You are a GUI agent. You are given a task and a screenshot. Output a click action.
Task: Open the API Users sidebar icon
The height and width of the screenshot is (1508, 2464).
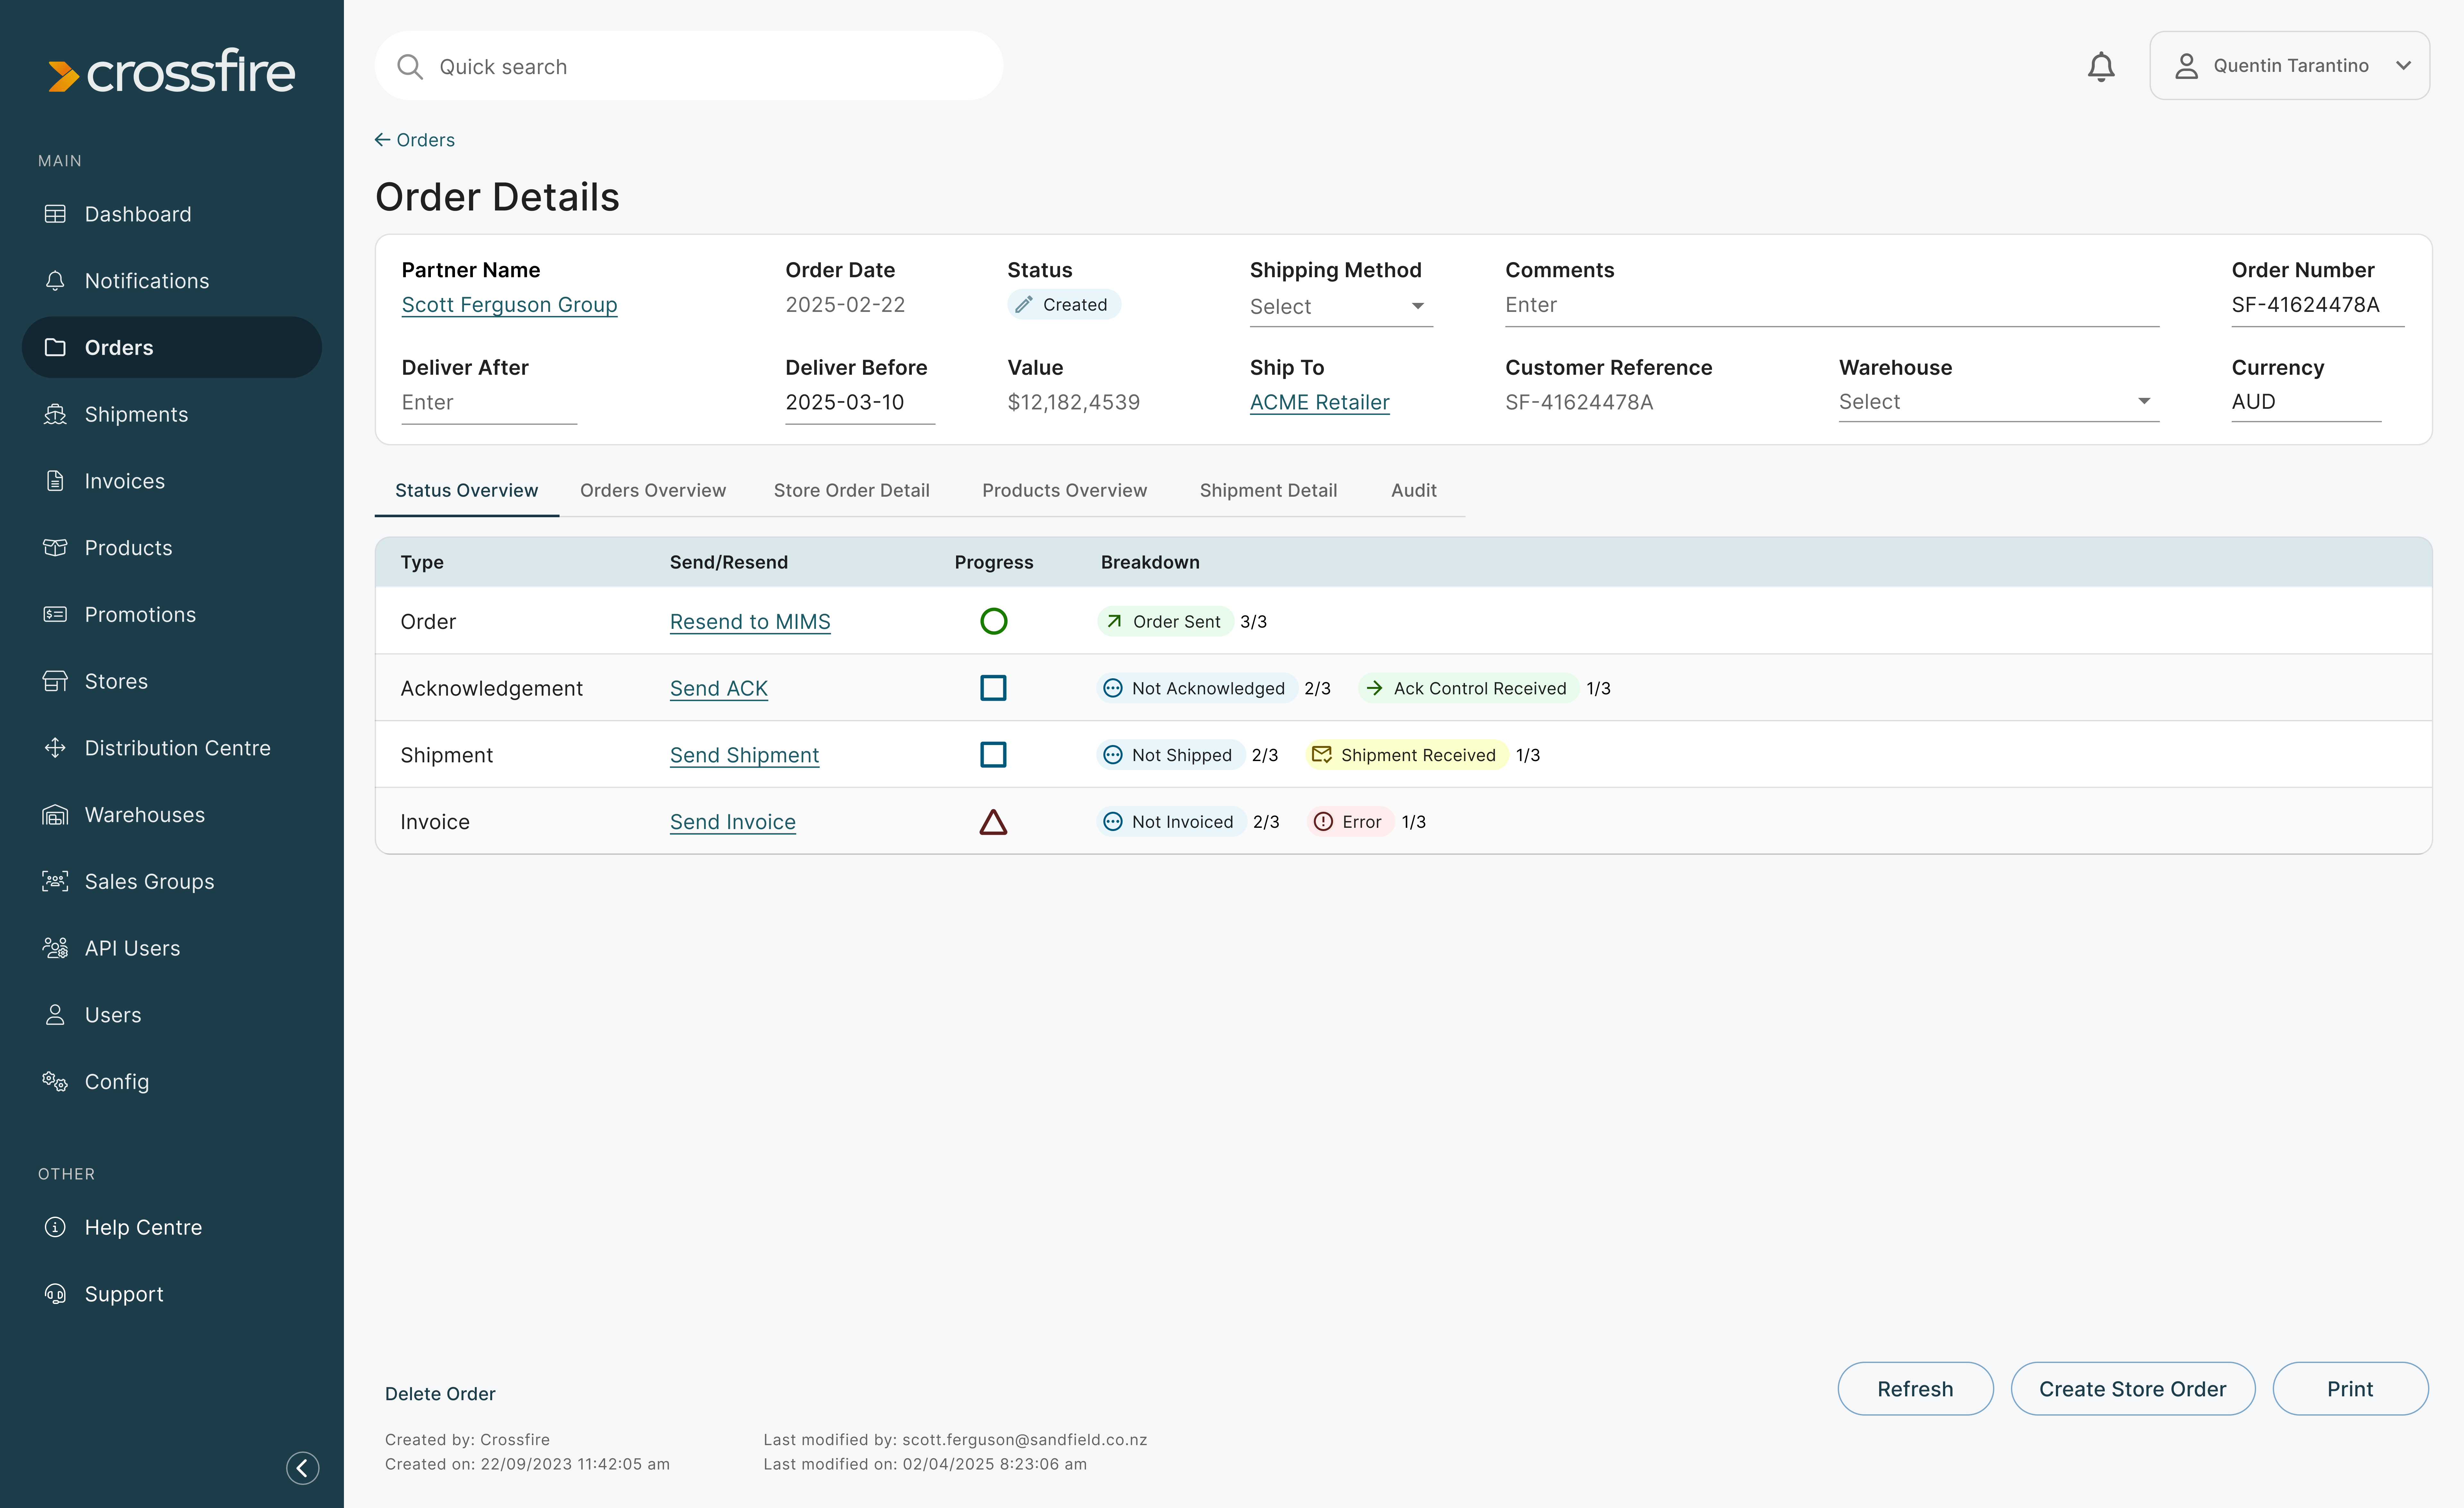click(55, 948)
